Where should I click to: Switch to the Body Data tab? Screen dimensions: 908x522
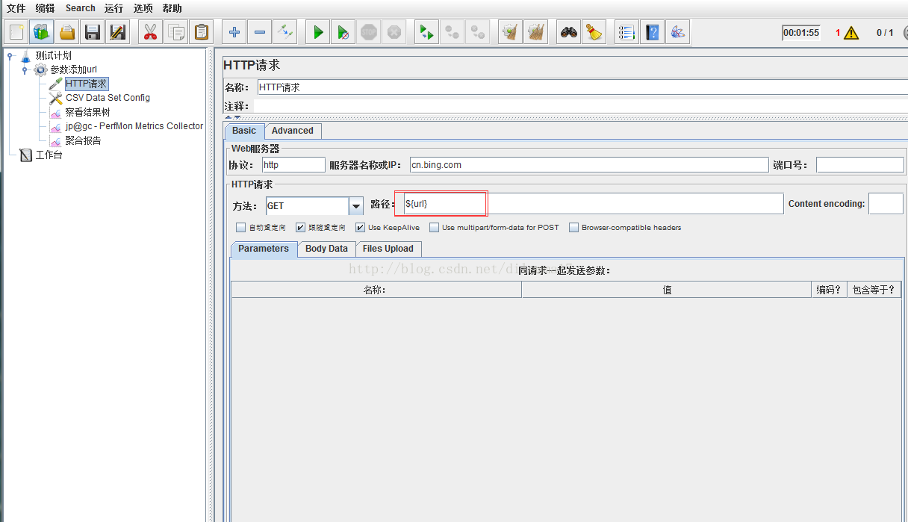point(326,249)
